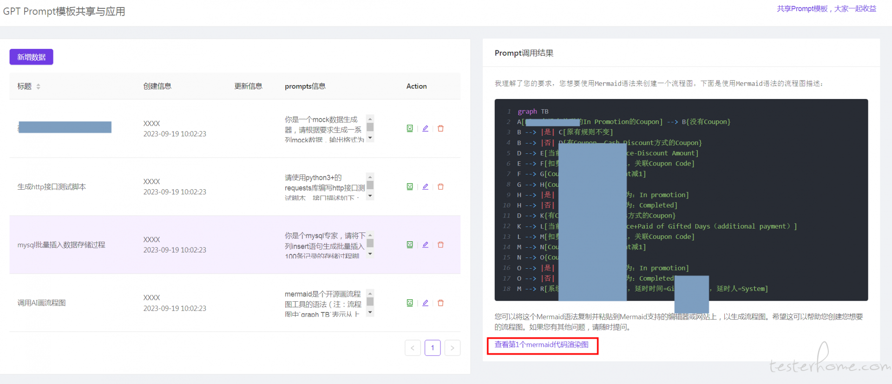The image size is (892, 384).
Task: Open the 共享Prompt模板，大家一起收益 link
Action: tap(826, 8)
